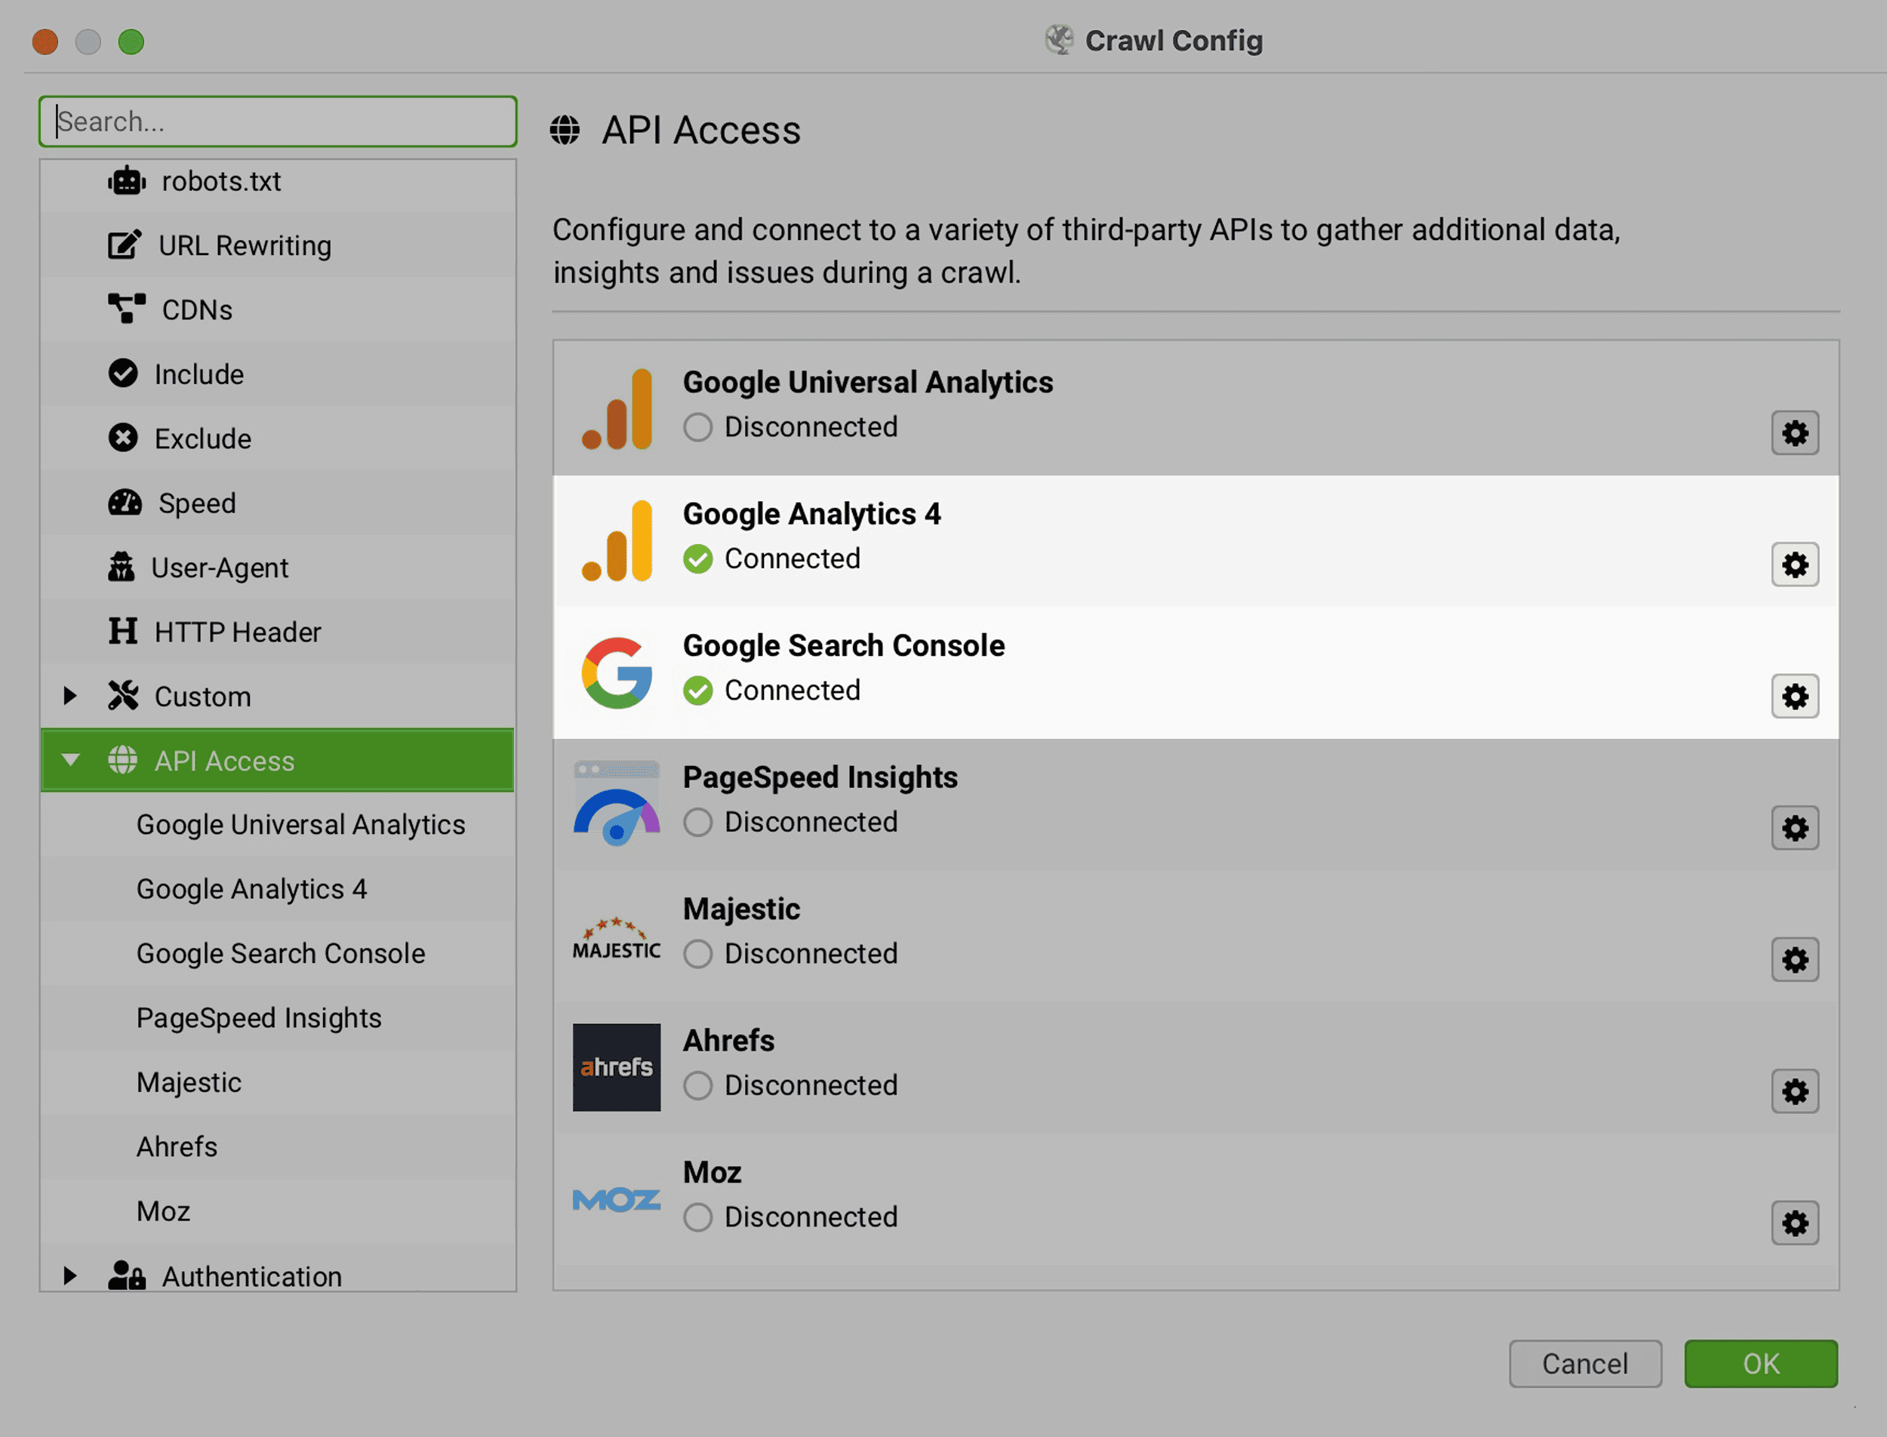Viewport: 1887px width, 1437px height.
Task: Open settings gear for Google Universal Analytics
Action: coord(1795,432)
